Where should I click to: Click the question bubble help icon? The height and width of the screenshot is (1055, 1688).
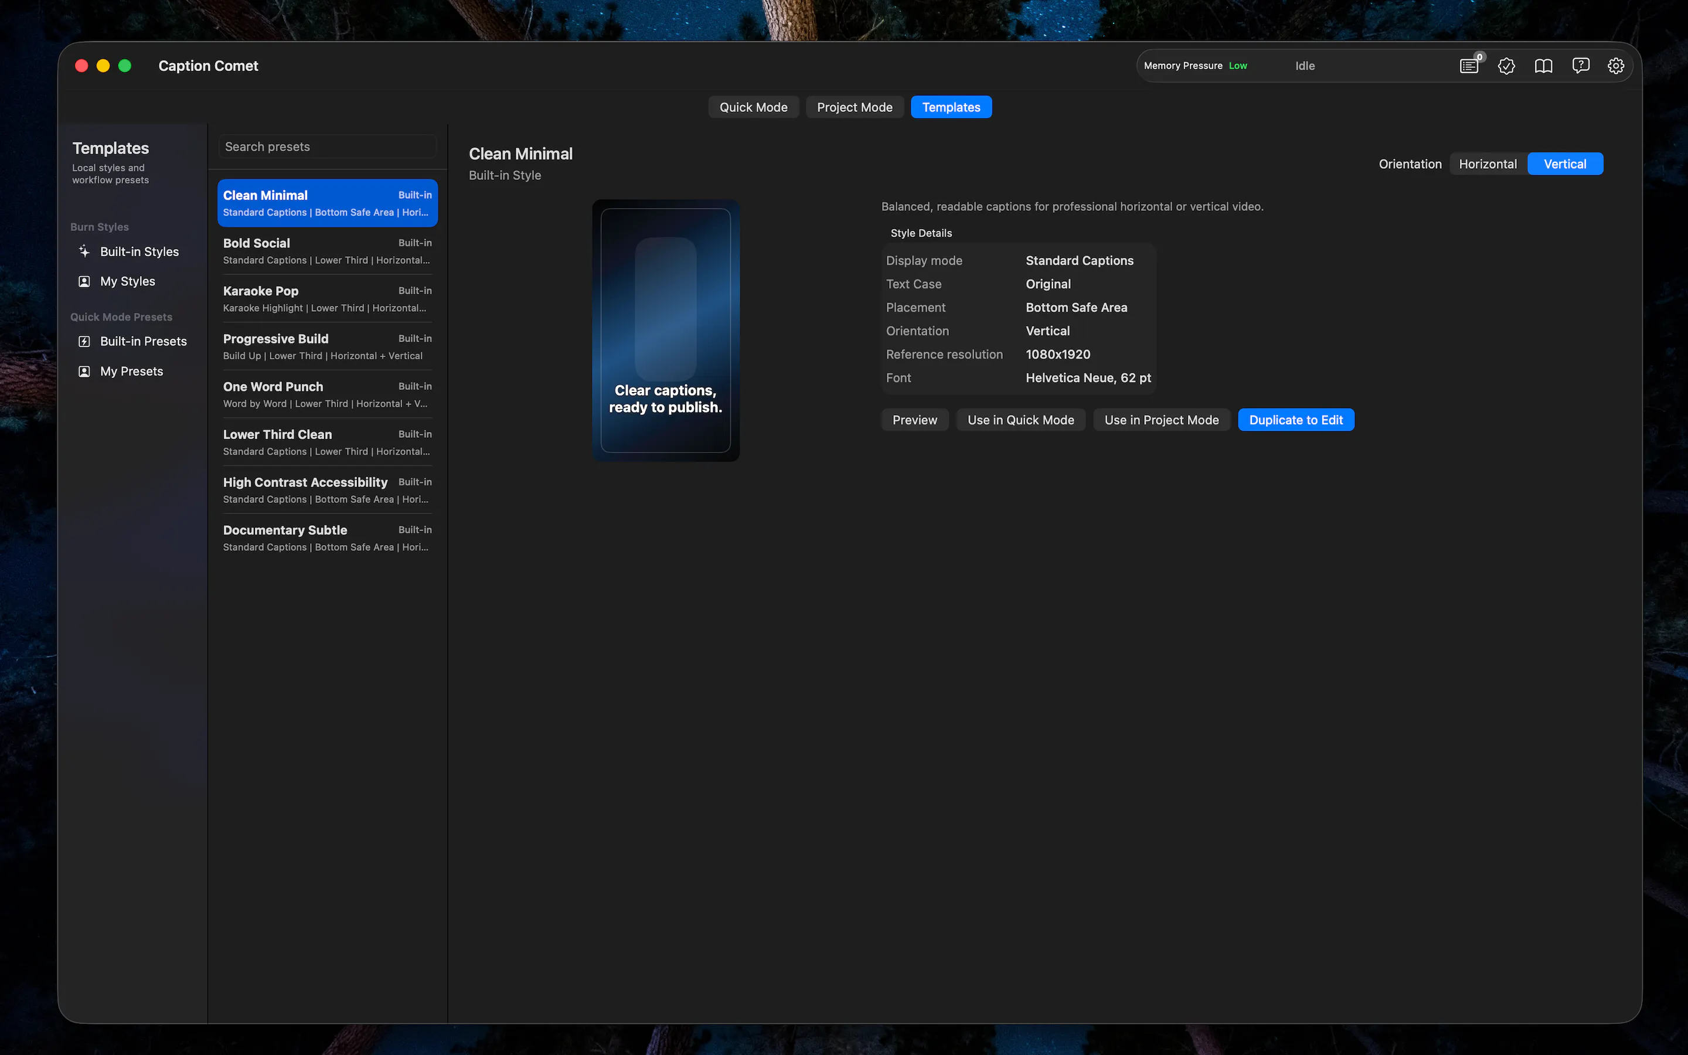coord(1581,66)
